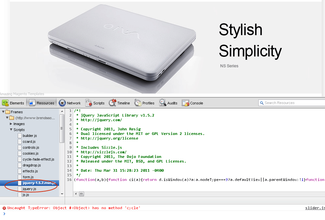Viewport: 325px width, 220px height.
Task: Click the dragdrop.js file icon
Action: tap(20, 165)
